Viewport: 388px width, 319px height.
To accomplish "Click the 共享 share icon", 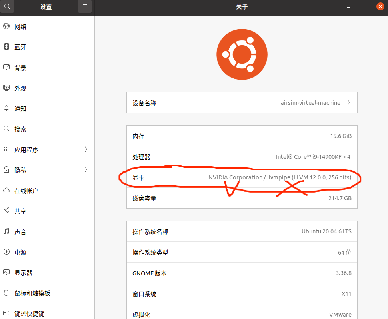I will pos(6,211).
